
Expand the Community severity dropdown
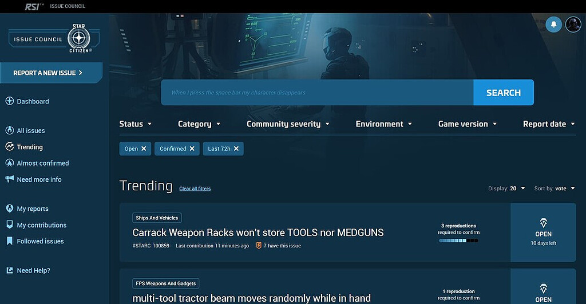coord(288,124)
